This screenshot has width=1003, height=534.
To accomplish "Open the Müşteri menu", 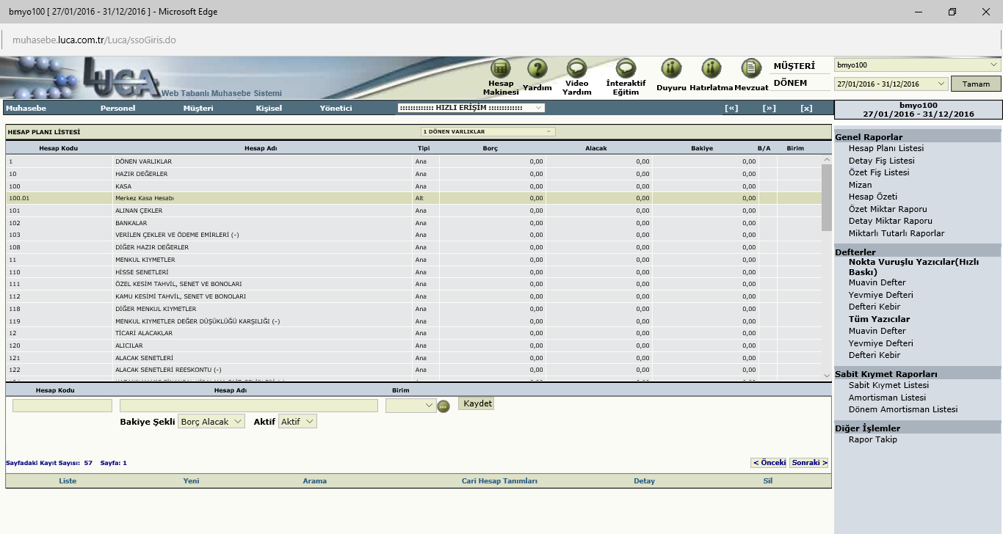I will (198, 108).
